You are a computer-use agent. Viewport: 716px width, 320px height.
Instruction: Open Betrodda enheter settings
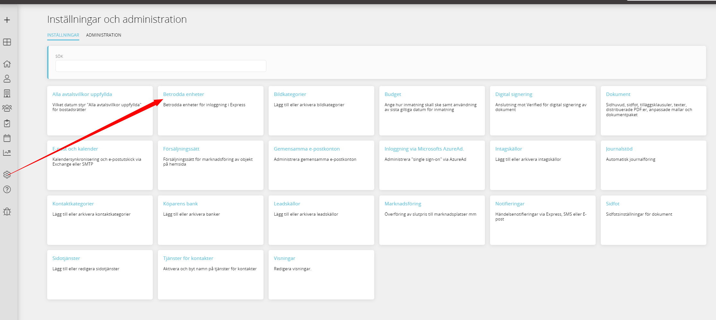(184, 94)
